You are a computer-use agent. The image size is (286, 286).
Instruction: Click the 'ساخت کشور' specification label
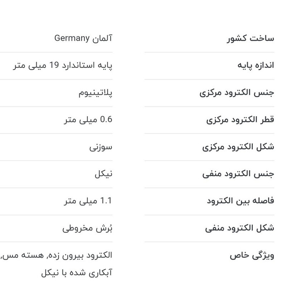click(x=251, y=39)
